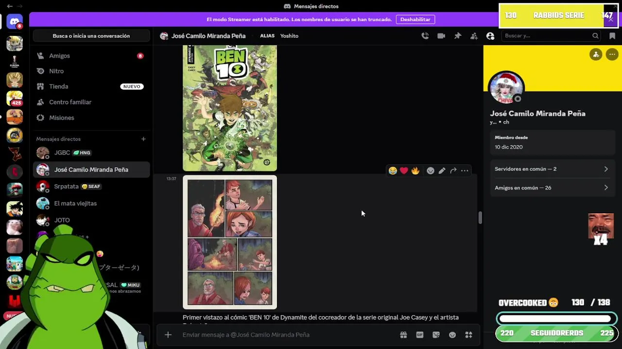
Task: Open inbox icon beside search
Action: click(612, 36)
